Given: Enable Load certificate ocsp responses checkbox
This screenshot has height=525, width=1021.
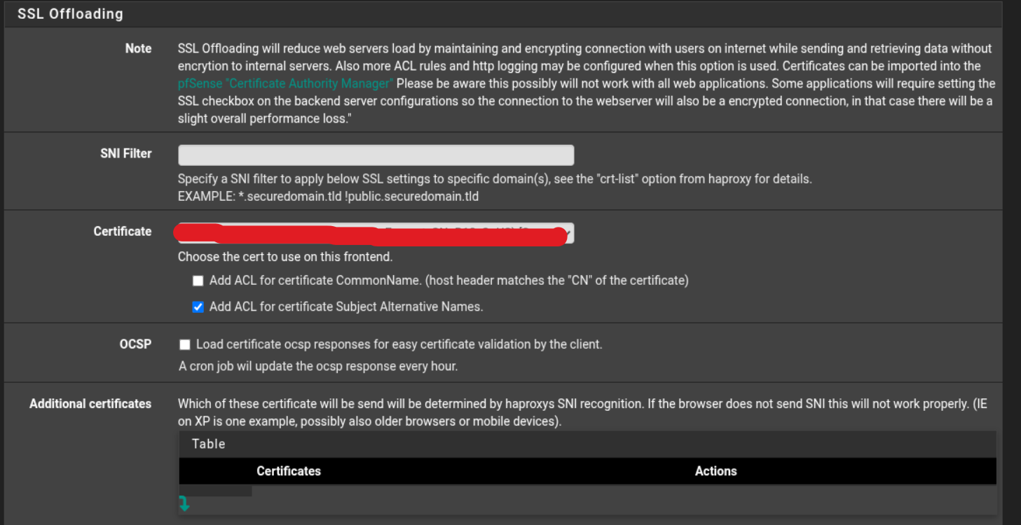Looking at the screenshot, I should [185, 344].
